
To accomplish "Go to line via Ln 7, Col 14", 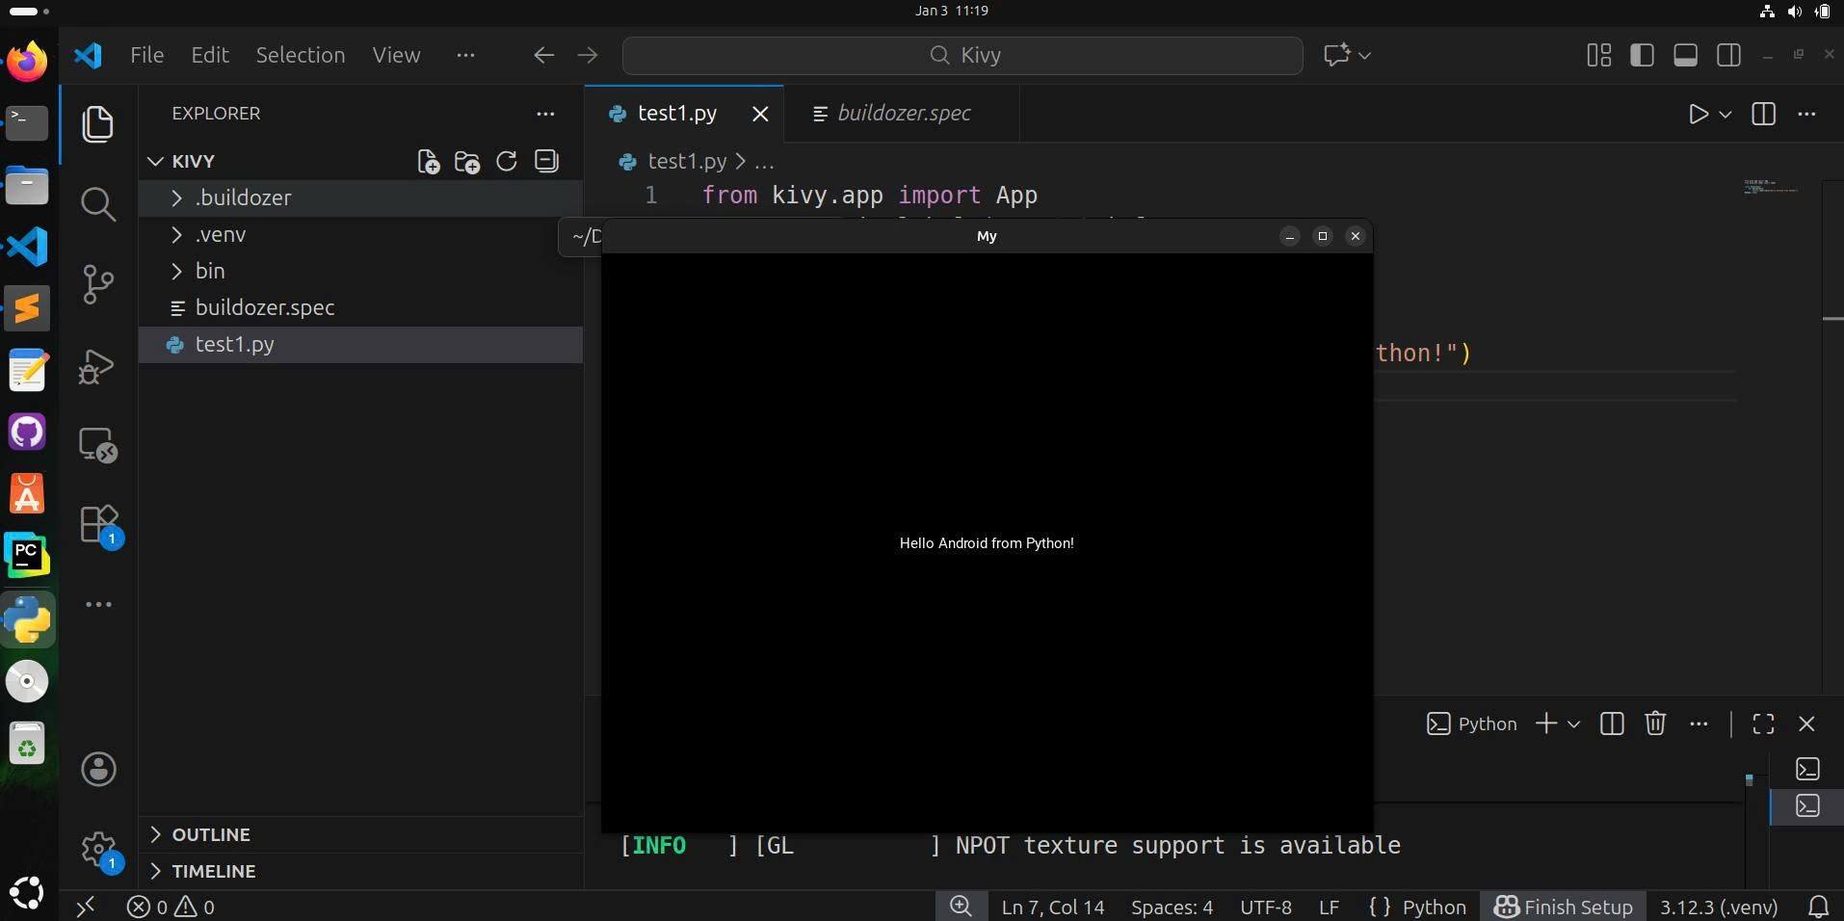I will (x=1052, y=907).
